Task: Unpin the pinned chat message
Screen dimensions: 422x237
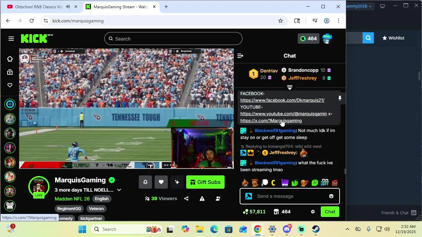Action: pyautogui.click(x=340, y=98)
